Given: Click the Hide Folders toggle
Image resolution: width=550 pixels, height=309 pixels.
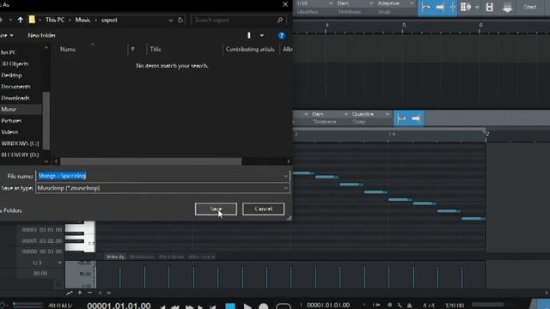Looking at the screenshot, I should pos(12,210).
